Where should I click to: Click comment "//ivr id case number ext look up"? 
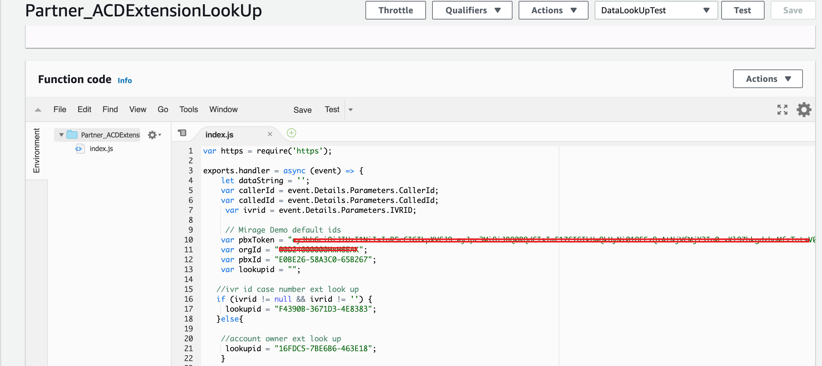tap(288, 289)
